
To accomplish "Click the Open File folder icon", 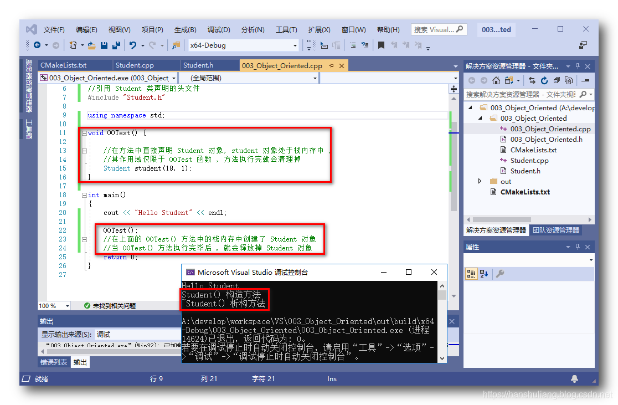I will click(x=91, y=45).
